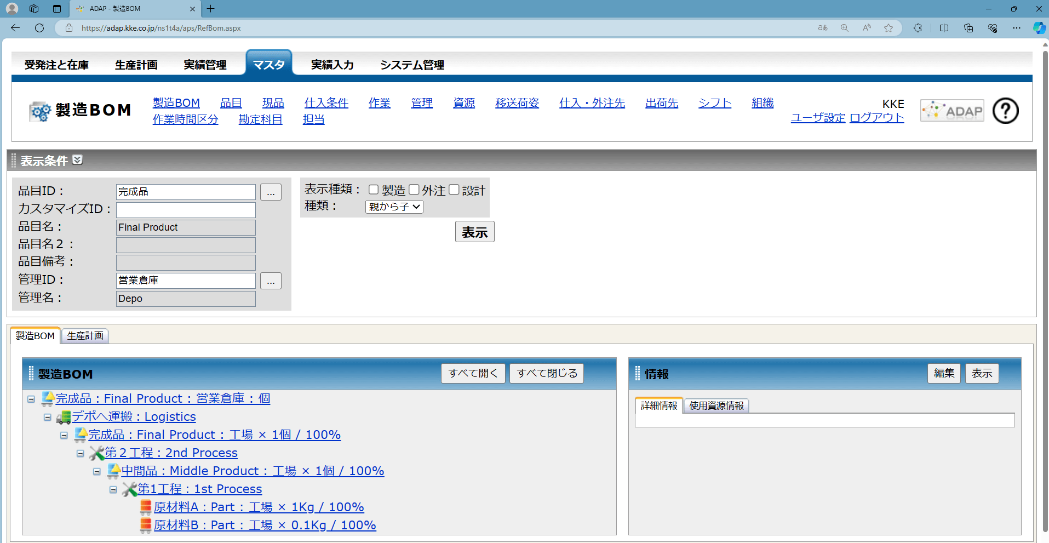Click the red part icon beside 原材料B
The height and width of the screenshot is (543, 1049).
point(146,525)
